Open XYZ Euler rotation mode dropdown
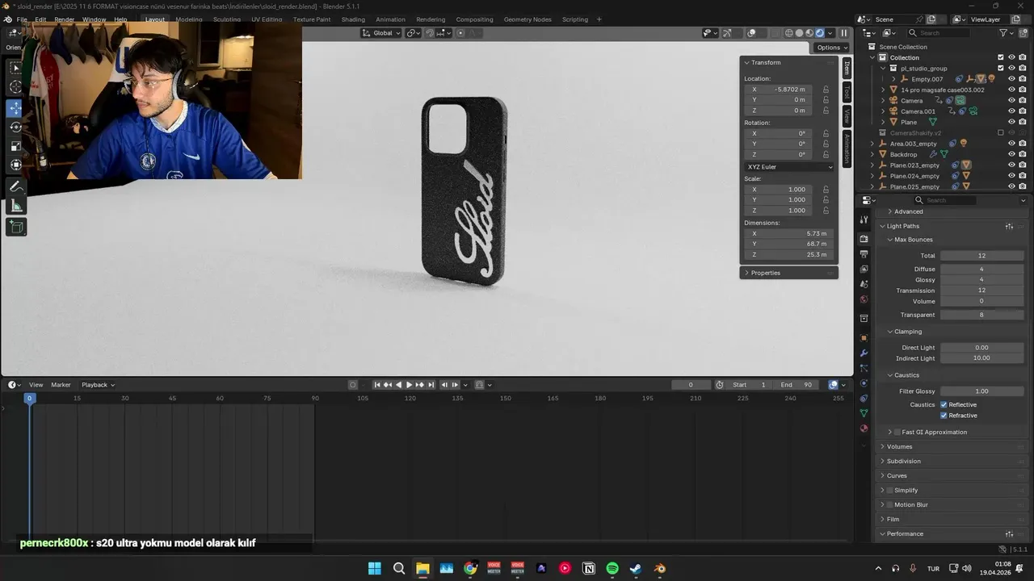Screen dimensions: 1034x581 pos(789,167)
